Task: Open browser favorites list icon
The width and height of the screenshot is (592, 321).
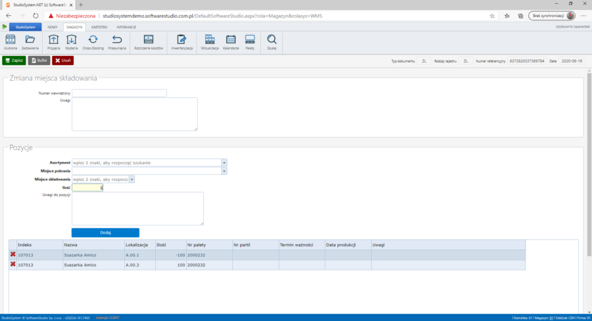Action: point(507,16)
